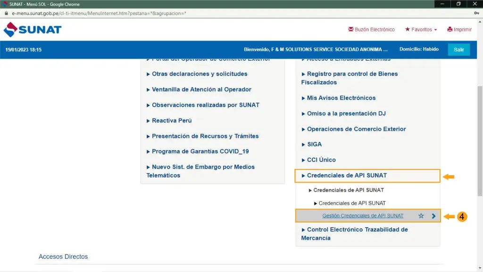Screen dimensions: 483x272
Task: Click chevron arrow beside Gestión Credenciales
Action: click(x=434, y=216)
